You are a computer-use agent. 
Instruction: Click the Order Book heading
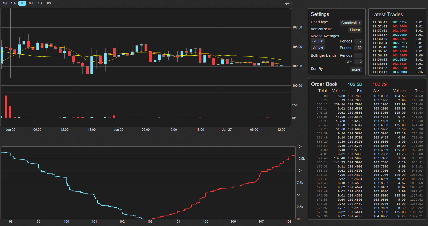(x=324, y=84)
